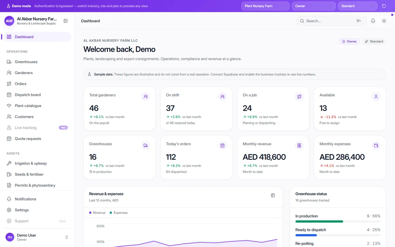The width and height of the screenshot is (395, 247).
Task: Toggle the Revenue legend series
Action: click(x=97, y=213)
